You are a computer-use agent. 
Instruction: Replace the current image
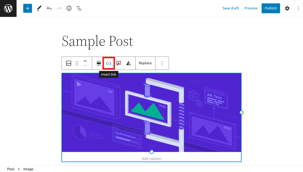click(145, 63)
